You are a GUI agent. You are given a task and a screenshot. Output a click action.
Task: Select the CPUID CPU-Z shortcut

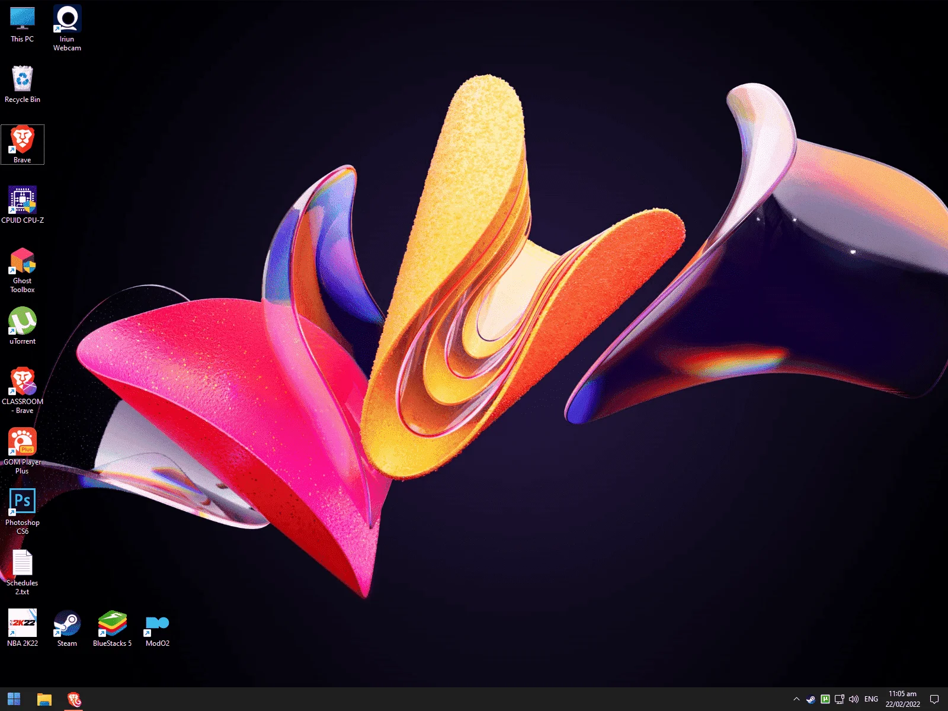(x=23, y=205)
